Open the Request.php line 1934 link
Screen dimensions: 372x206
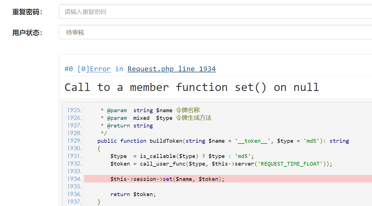tap(172, 69)
